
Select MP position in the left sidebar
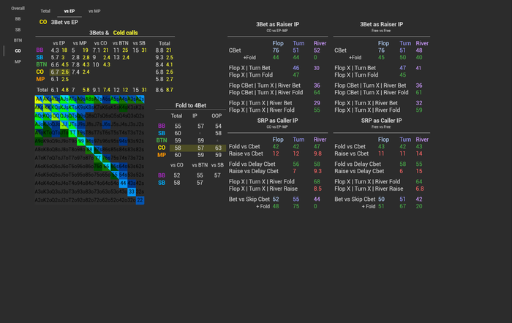pos(18,61)
